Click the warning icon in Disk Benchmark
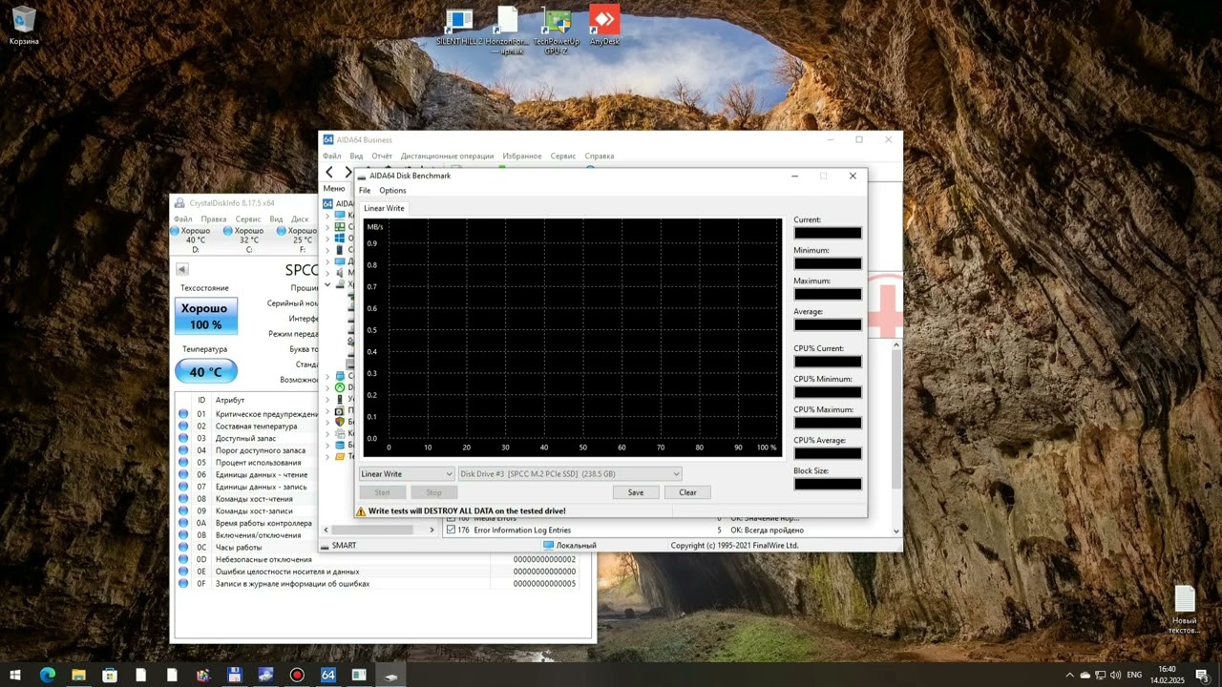Screen dimensions: 1222x687 (361, 511)
